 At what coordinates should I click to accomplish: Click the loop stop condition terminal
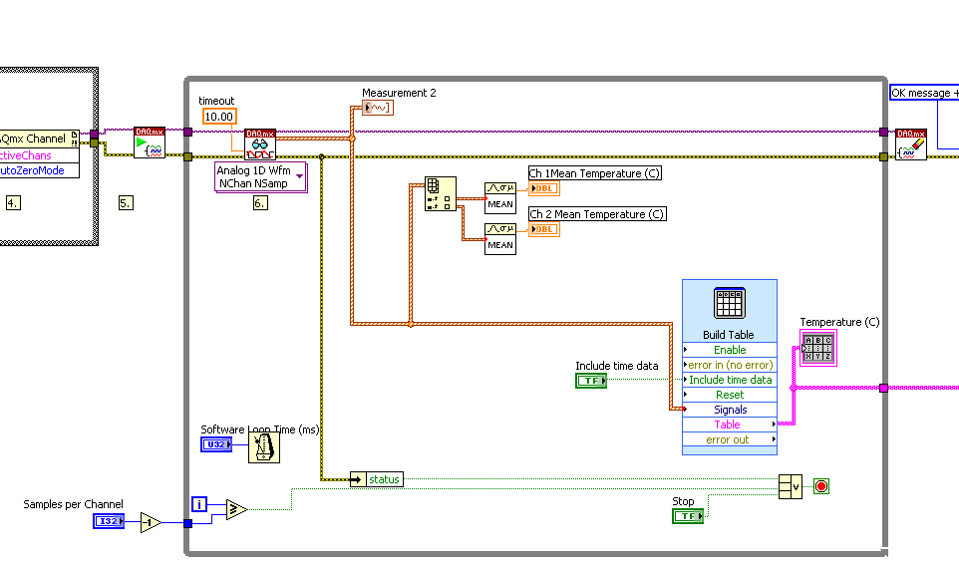point(821,486)
